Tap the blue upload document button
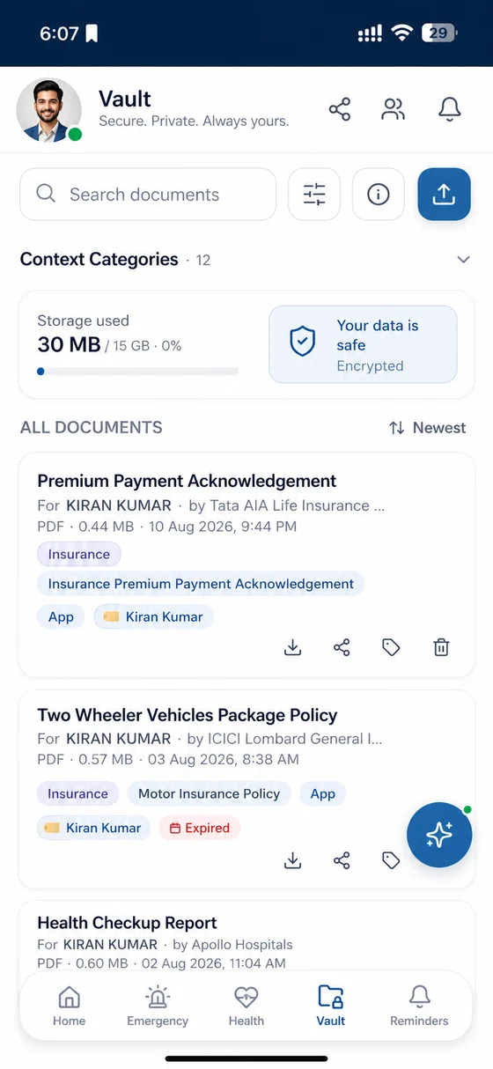493x1069 pixels. [x=444, y=195]
